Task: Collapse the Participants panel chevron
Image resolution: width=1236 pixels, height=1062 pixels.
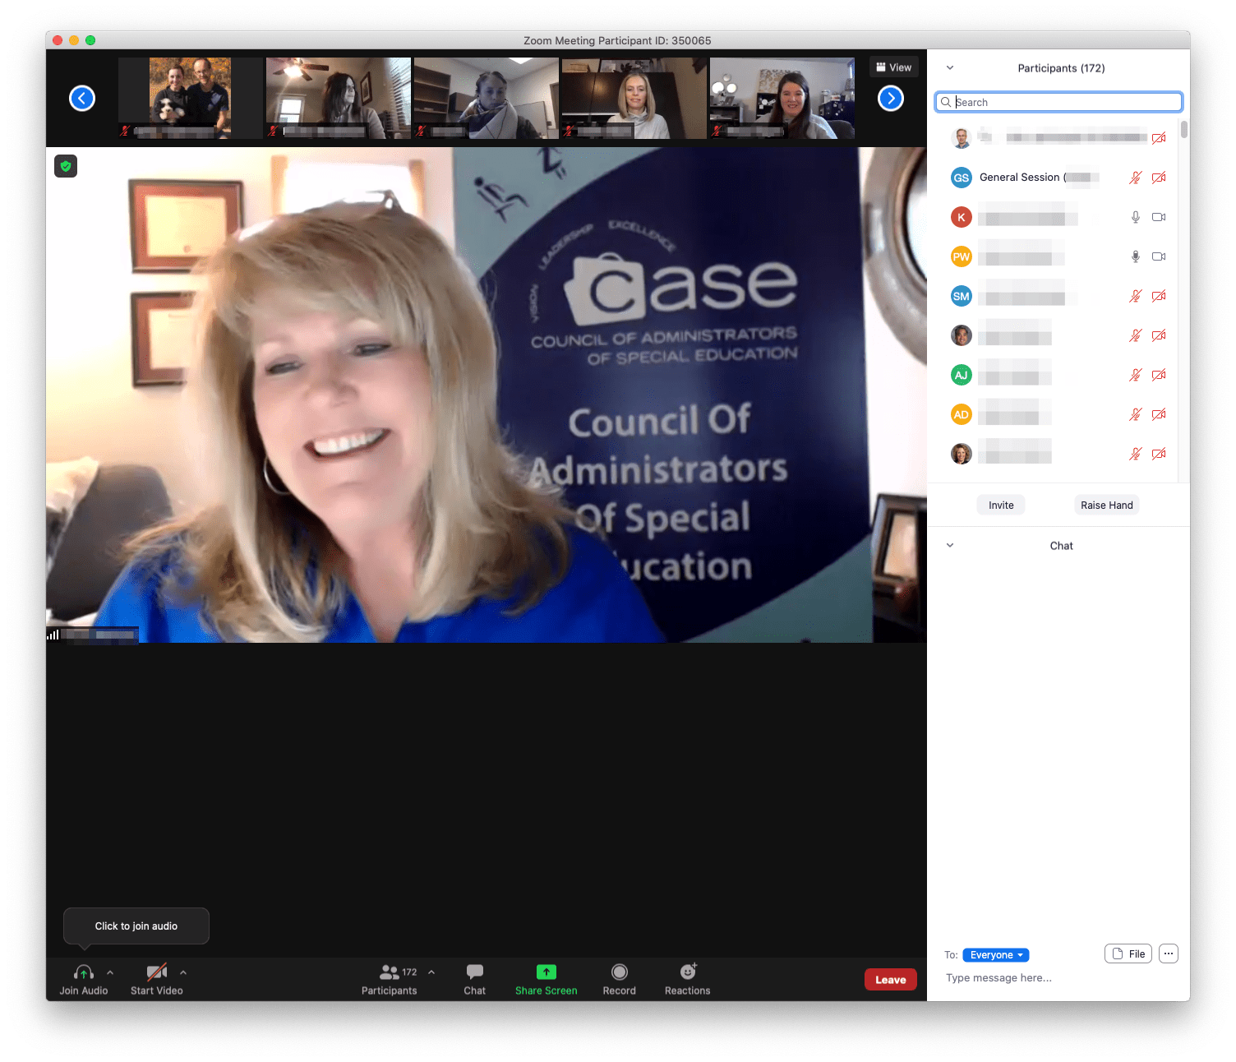Action: click(x=950, y=68)
